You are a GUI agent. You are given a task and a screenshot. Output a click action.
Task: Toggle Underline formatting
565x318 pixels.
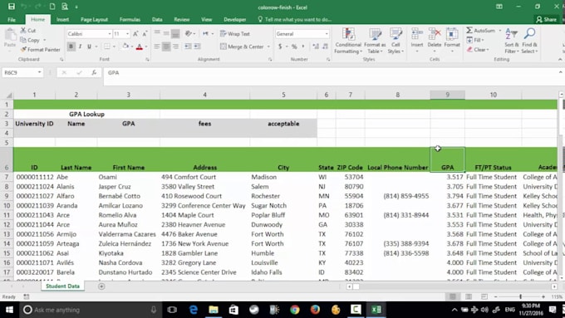tap(89, 46)
